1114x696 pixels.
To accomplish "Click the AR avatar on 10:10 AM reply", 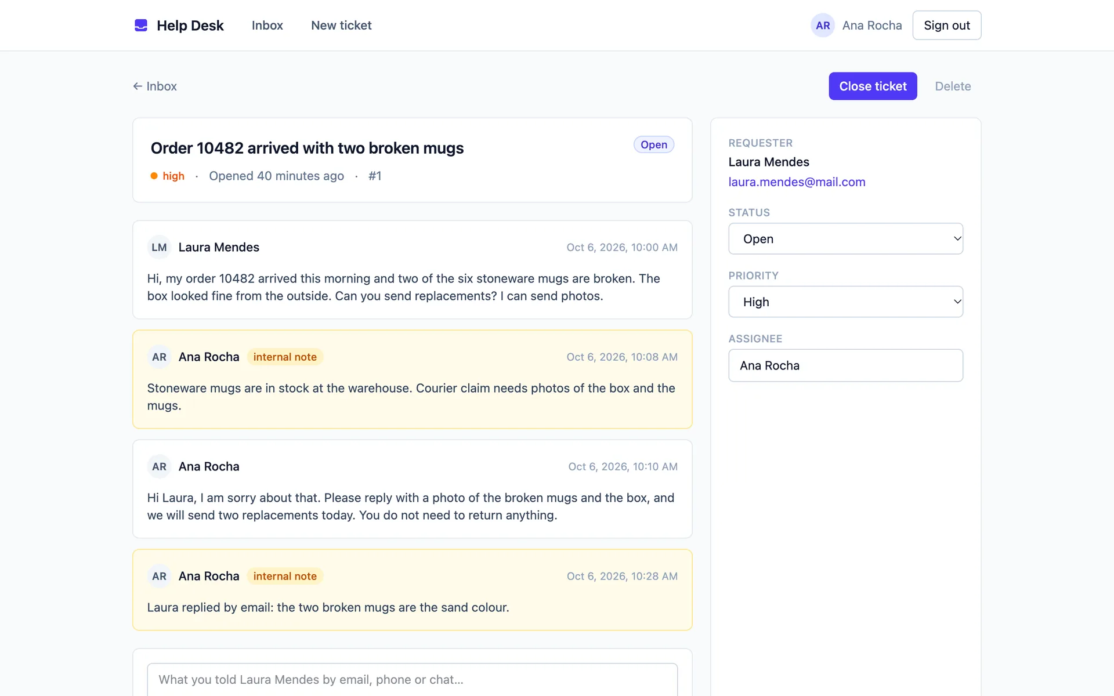I will (x=159, y=466).
